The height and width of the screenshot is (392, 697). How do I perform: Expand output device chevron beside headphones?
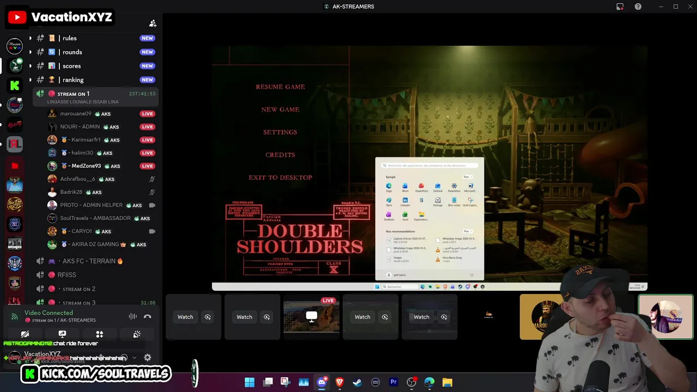pyautogui.click(x=134, y=358)
